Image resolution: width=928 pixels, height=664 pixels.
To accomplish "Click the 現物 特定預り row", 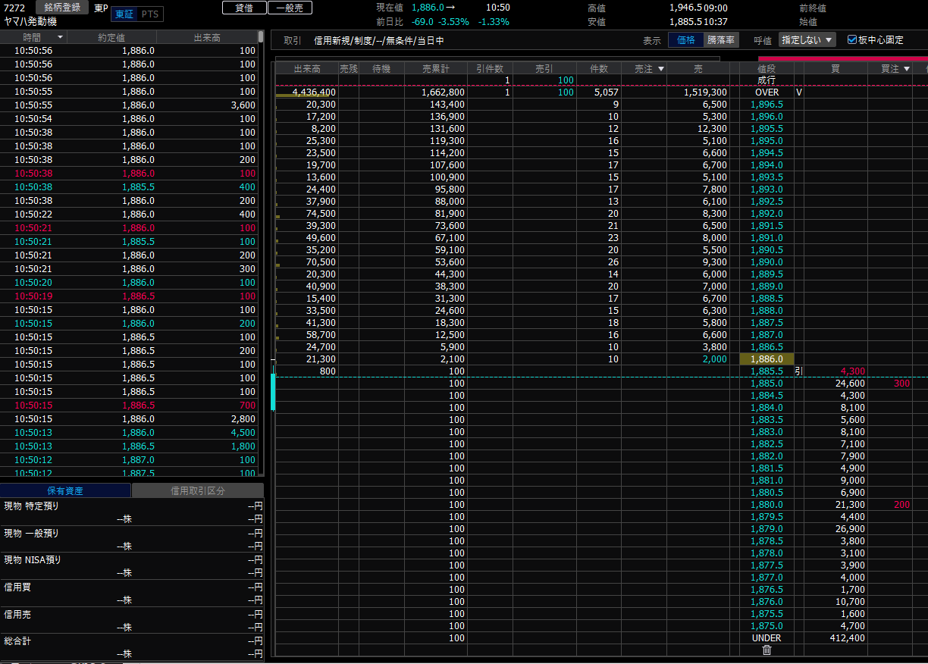I will pyautogui.click(x=132, y=512).
